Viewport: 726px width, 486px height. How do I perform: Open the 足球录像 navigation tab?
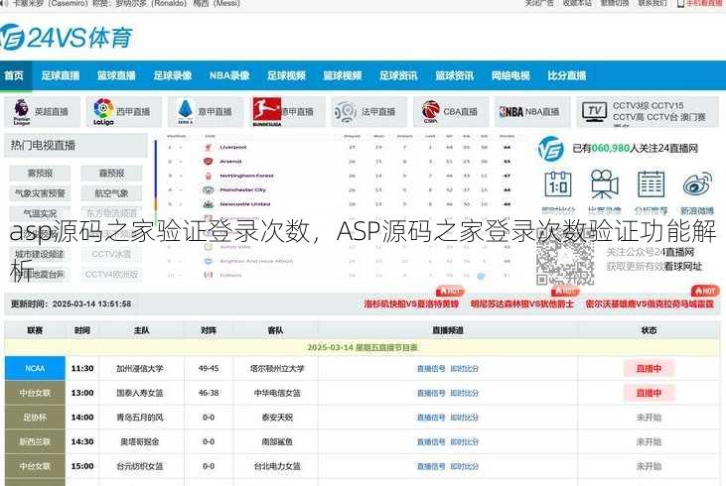[x=173, y=75]
